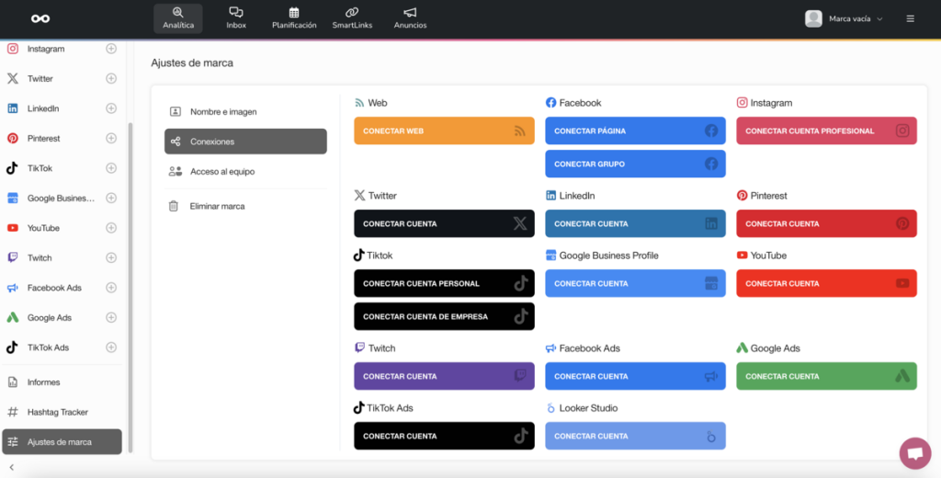Add Google Business connection with plus icon

click(111, 199)
